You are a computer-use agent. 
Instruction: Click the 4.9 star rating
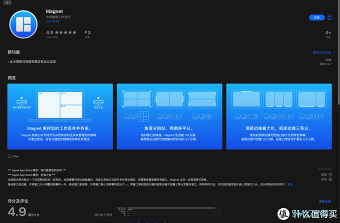pyautogui.click(x=61, y=32)
